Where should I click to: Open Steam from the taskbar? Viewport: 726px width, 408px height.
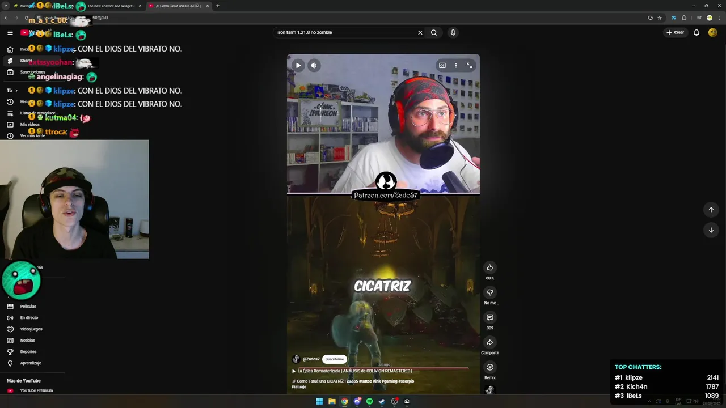click(x=382, y=401)
